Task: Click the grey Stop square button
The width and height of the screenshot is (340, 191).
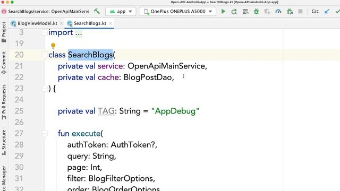Action: pos(300,11)
